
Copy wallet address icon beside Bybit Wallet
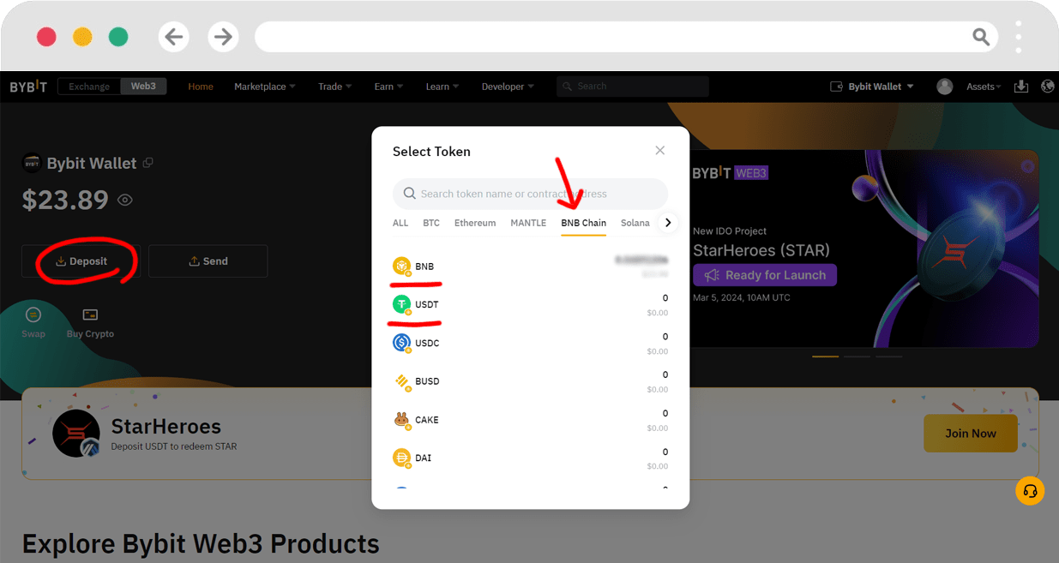pyautogui.click(x=148, y=163)
